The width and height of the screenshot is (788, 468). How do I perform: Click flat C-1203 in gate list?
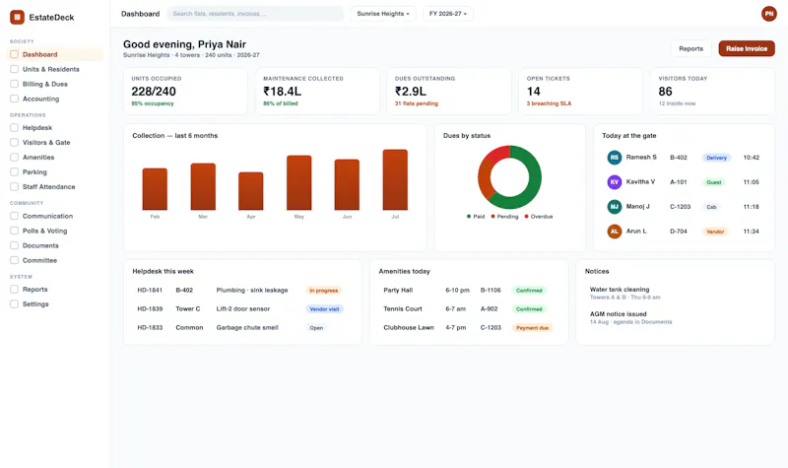point(680,207)
